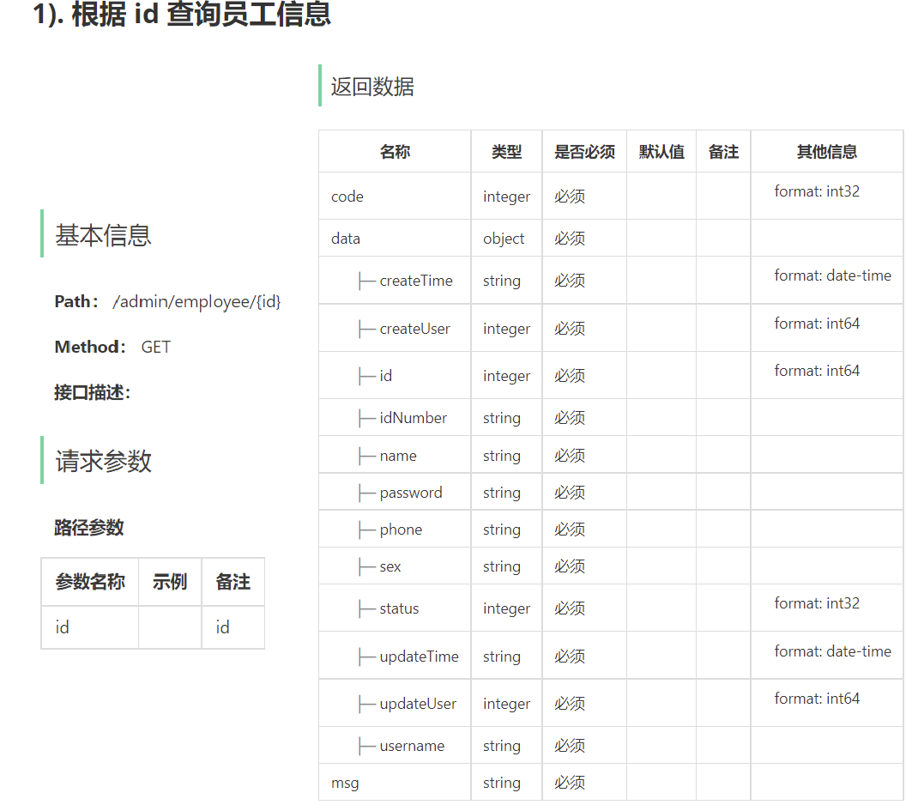Click the "integer" type in the code row
The image size is (924, 811).
507,197
